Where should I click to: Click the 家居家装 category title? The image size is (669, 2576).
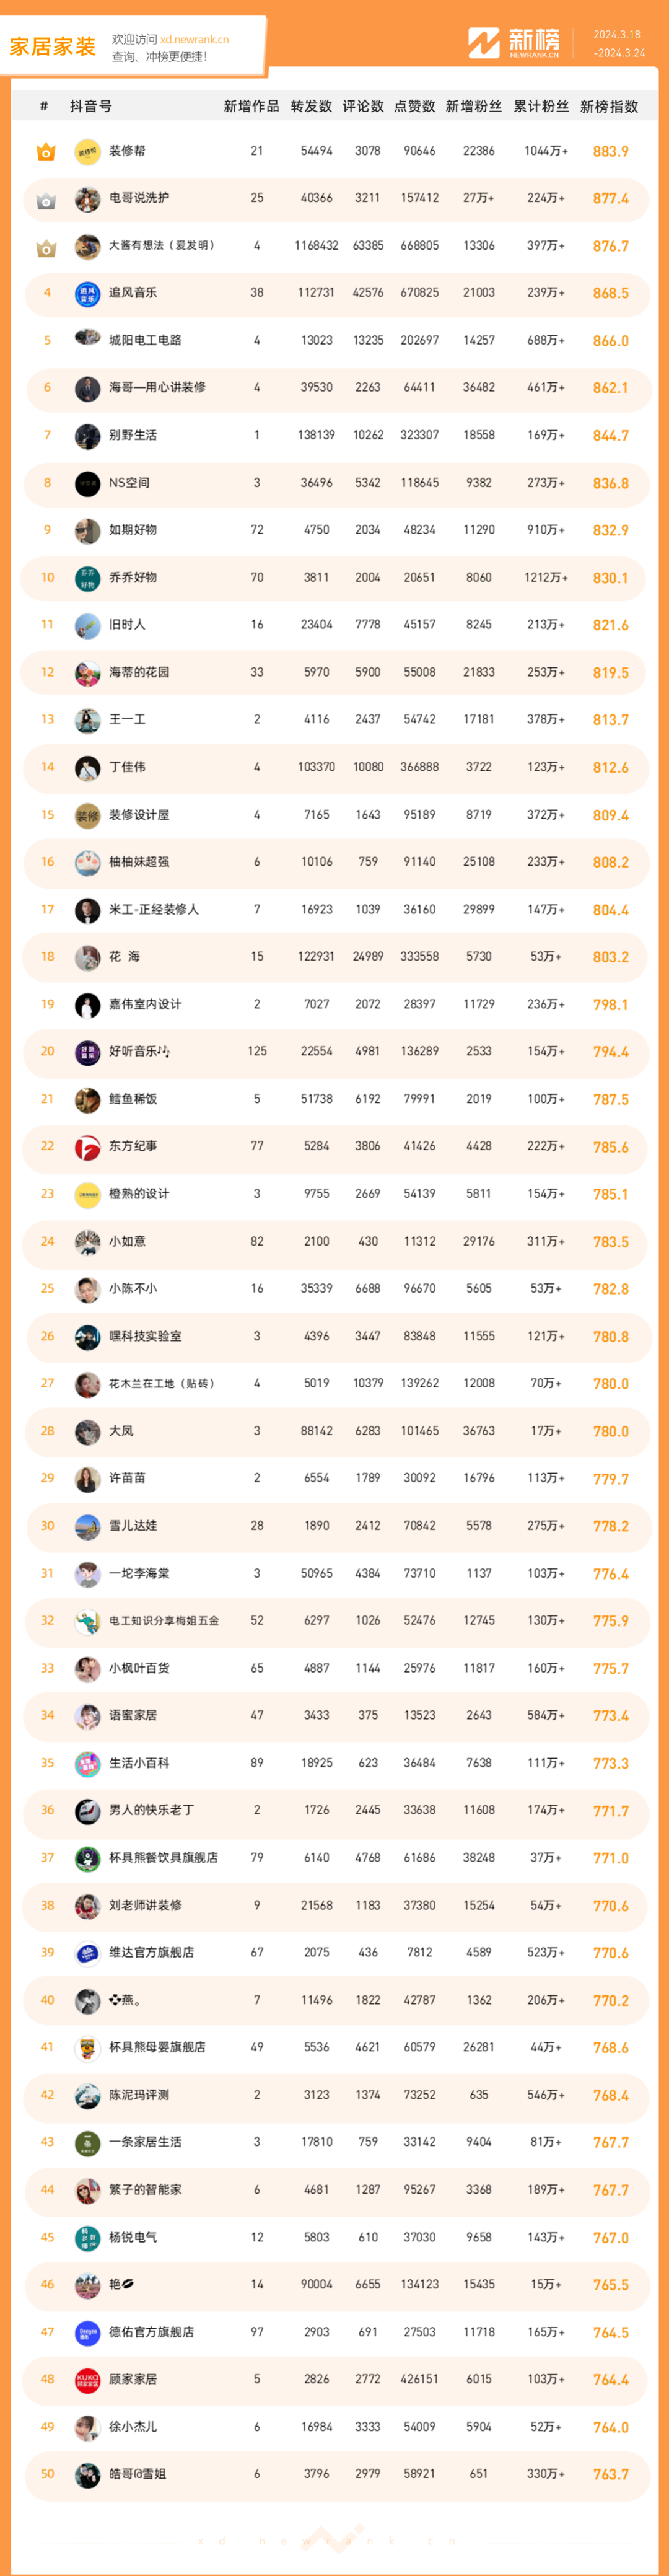click(52, 46)
